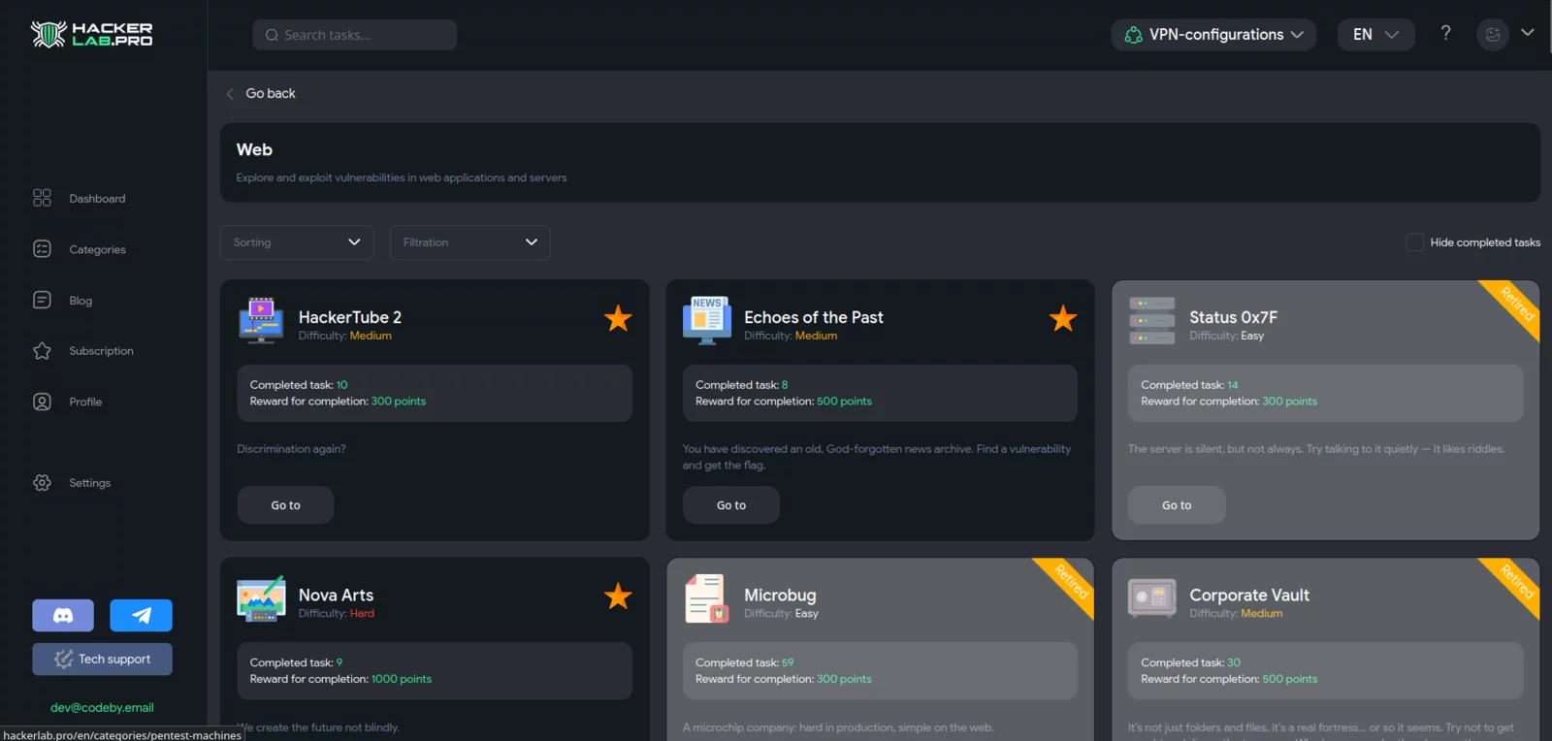This screenshot has height=741, width=1552.
Task: Open the Sorting dropdown
Action: point(297,242)
